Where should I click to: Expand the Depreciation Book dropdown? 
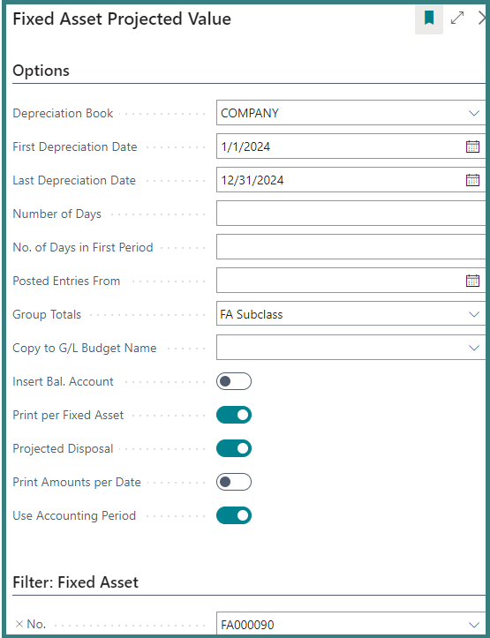474,113
